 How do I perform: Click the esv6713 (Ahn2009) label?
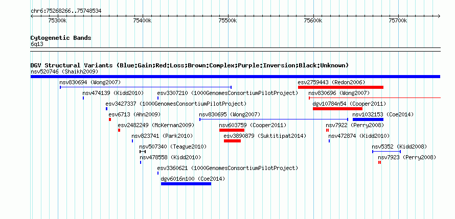(x=134, y=114)
